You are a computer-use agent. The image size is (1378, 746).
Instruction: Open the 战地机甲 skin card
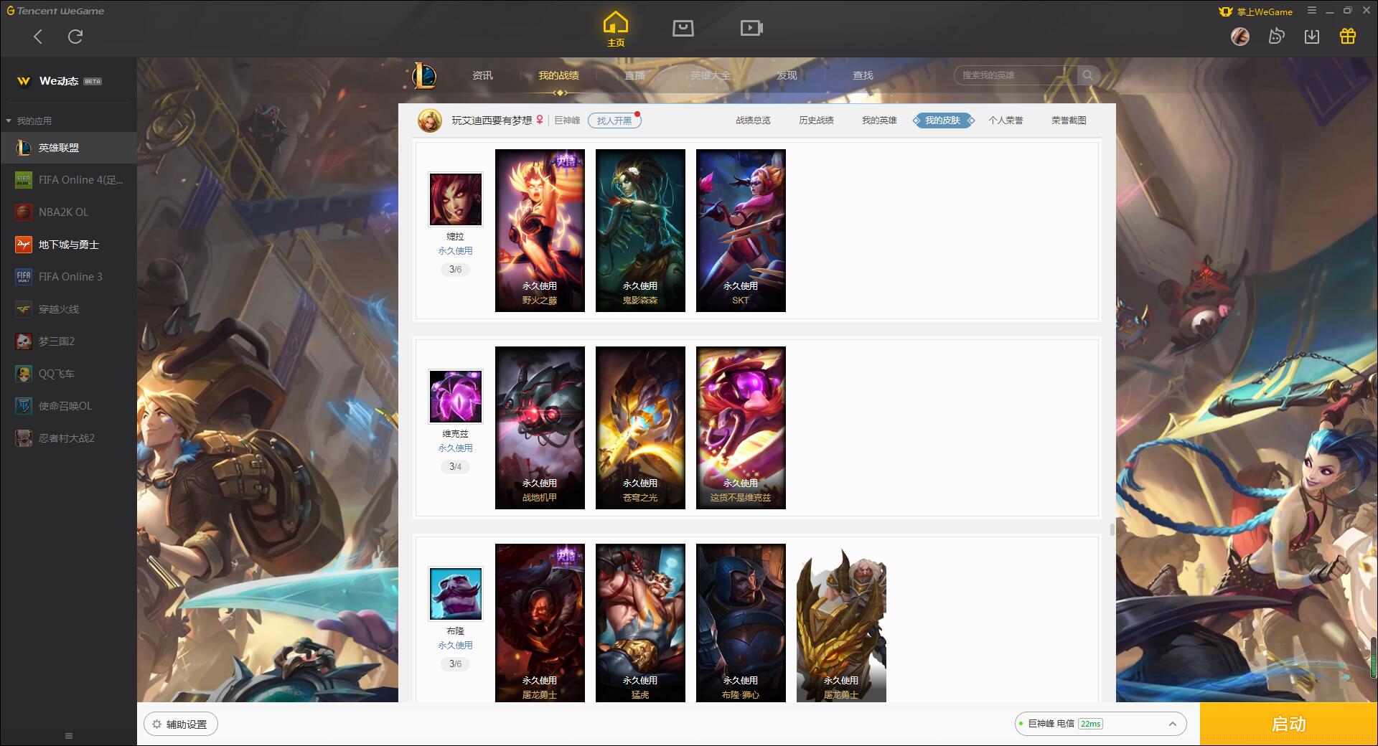click(540, 428)
